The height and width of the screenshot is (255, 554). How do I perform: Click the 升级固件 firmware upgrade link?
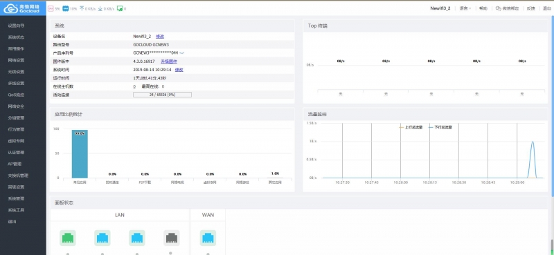(169, 62)
